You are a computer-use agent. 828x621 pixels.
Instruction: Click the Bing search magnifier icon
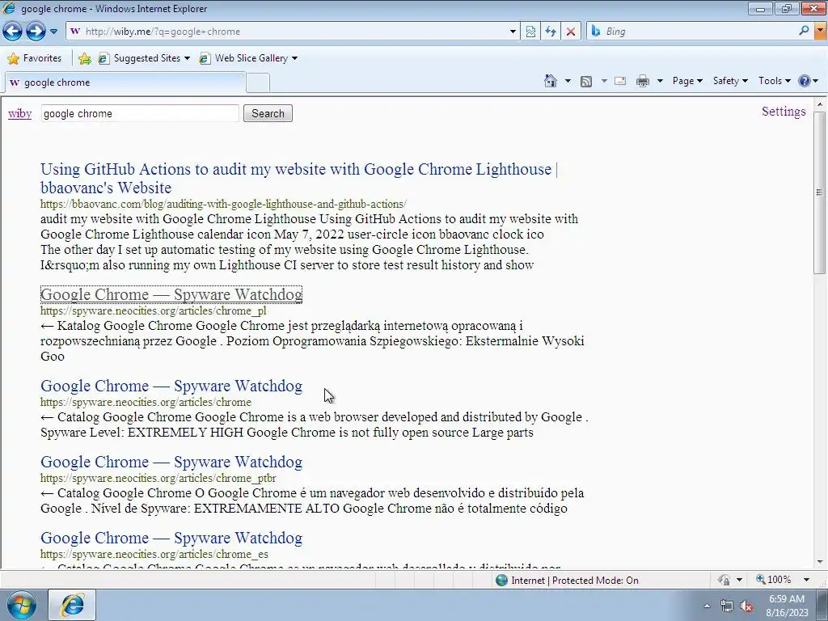[804, 31]
